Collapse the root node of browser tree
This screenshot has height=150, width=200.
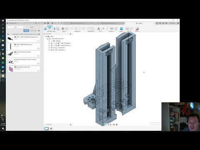46,36
